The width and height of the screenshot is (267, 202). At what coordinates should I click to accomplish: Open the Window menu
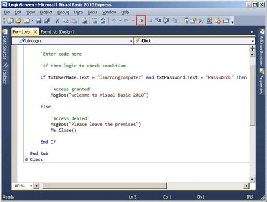click(109, 12)
